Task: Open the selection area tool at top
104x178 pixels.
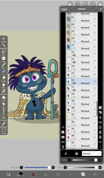Action: 77,4
